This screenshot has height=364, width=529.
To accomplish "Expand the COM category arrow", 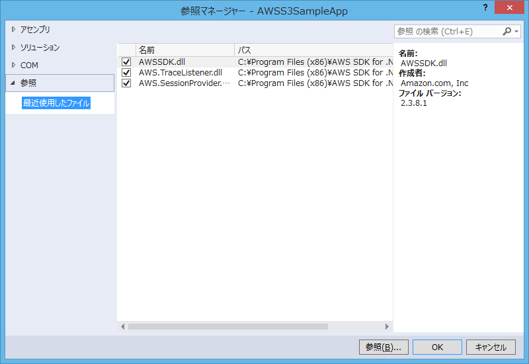I will tap(13, 65).
